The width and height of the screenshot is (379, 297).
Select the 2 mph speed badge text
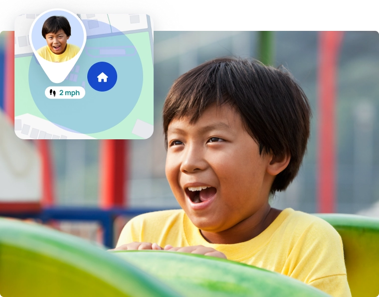coord(69,93)
